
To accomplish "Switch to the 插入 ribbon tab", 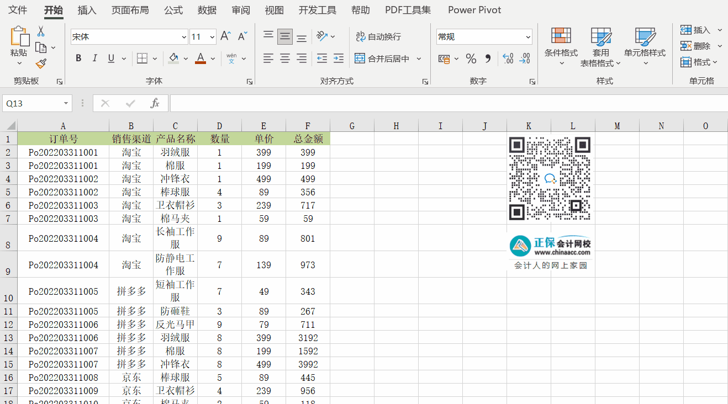I will coord(87,10).
